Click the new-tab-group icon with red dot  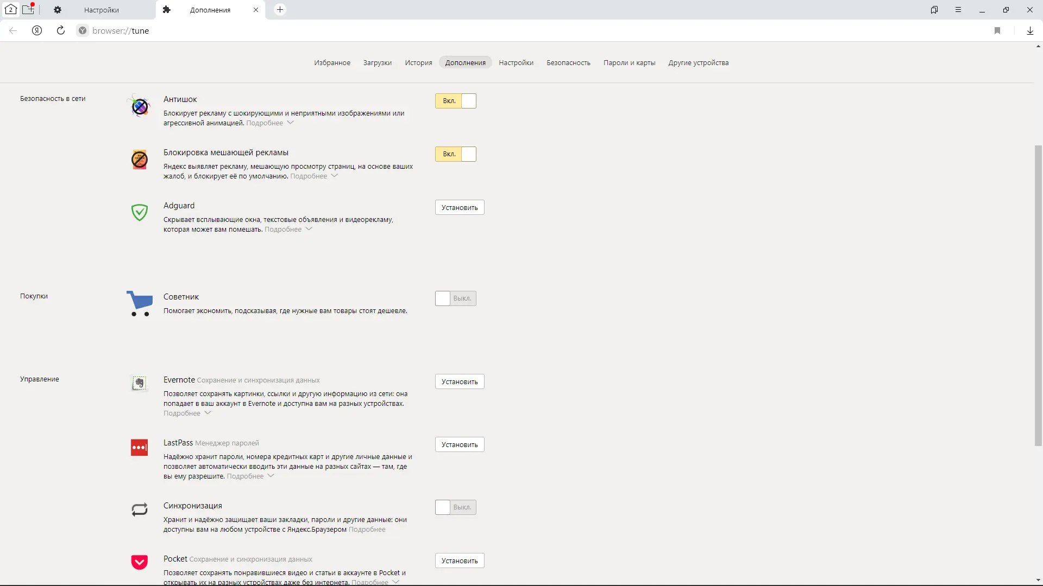click(x=28, y=9)
